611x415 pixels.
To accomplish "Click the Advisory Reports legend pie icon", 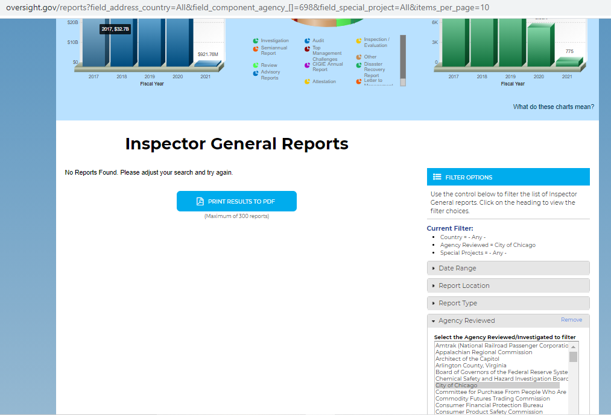I will click(256, 73).
